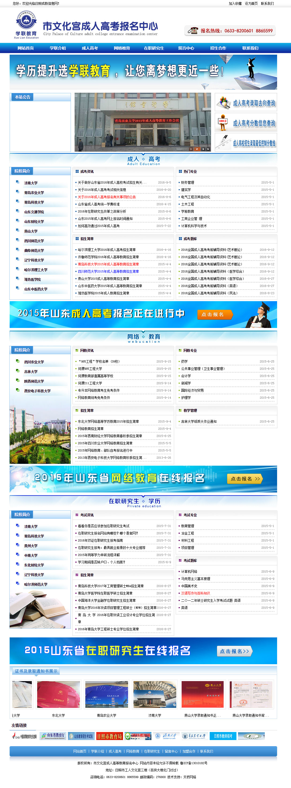Select 济南大学 in the 成人高考 院校简介 list
The height and width of the screenshot is (788, 291).
[x=31, y=183]
